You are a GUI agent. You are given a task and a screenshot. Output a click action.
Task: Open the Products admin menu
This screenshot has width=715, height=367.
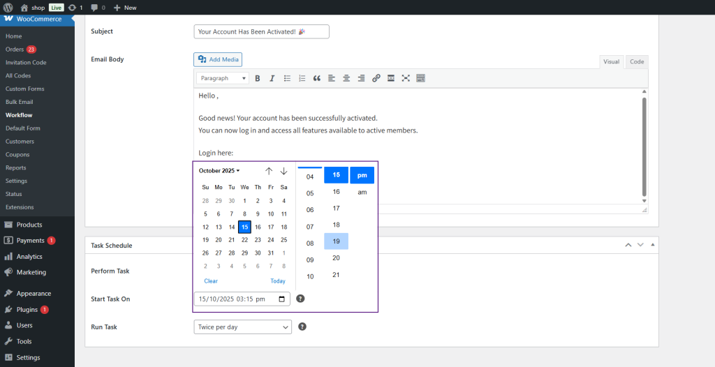pyautogui.click(x=29, y=224)
